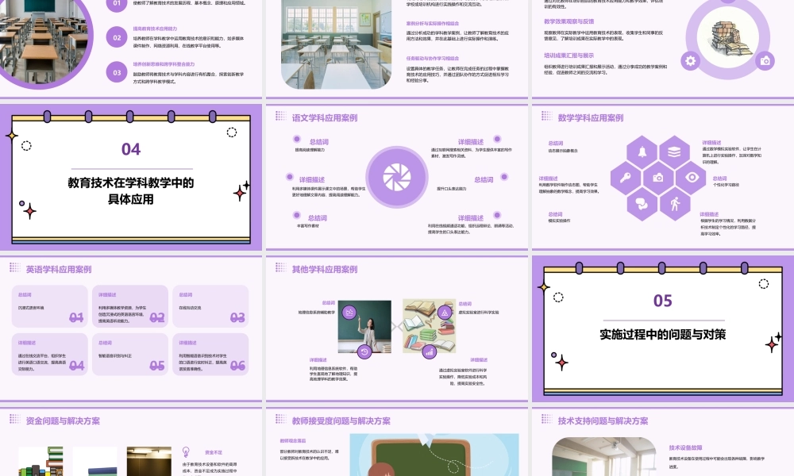Select the chalkboard illustration in 教师接受度 slide
Viewport: 794px width, 476px height.
[x=434, y=455]
